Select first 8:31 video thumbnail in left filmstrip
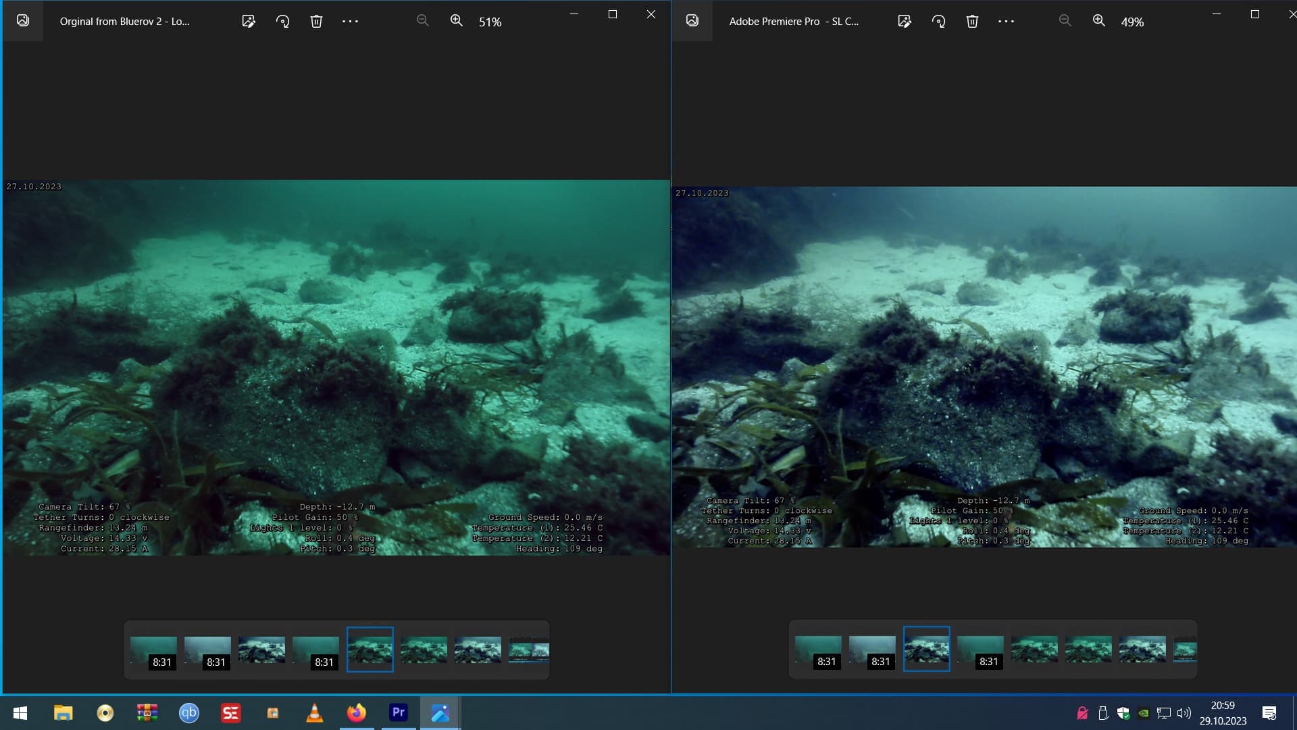The height and width of the screenshot is (730, 1297). point(153,650)
